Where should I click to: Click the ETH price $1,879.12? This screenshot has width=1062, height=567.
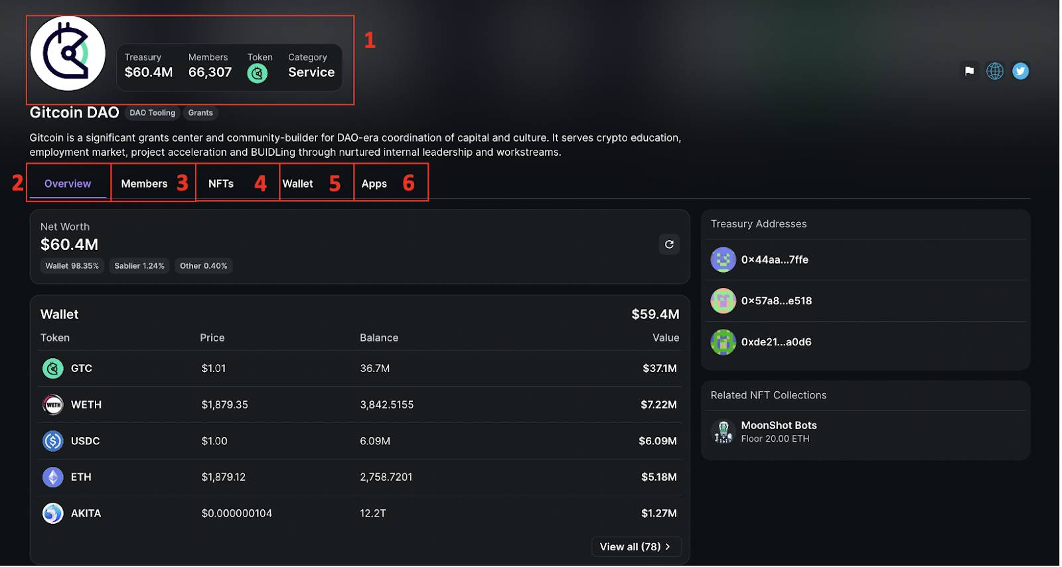pos(224,477)
